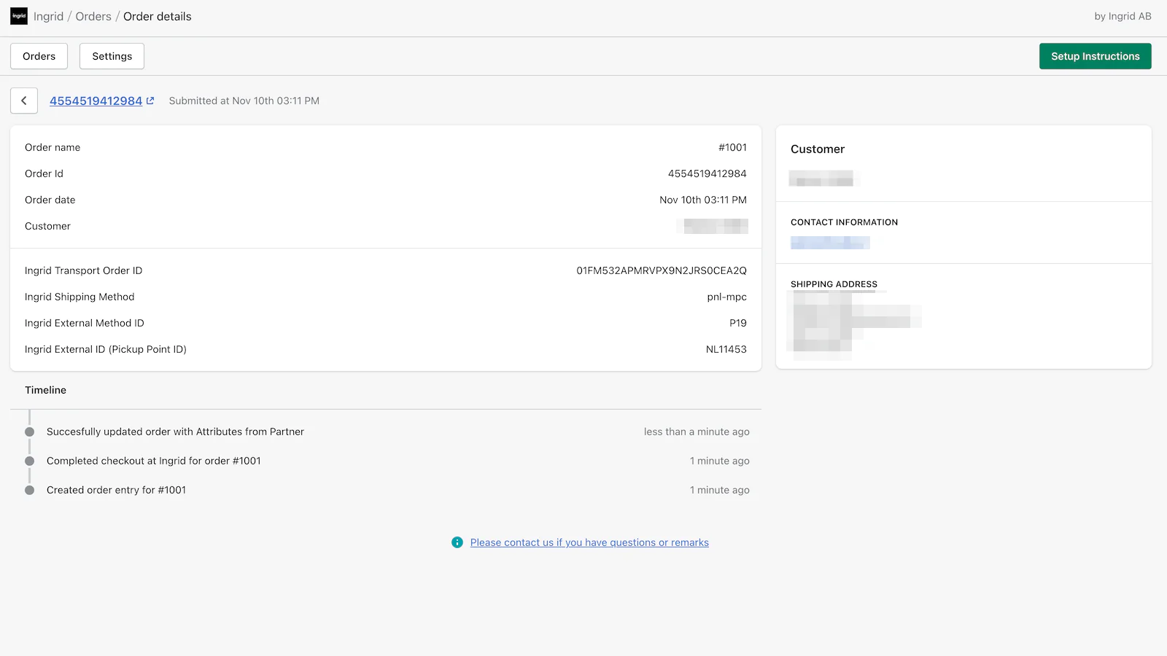Click Order details breadcrumb text

[x=157, y=16]
